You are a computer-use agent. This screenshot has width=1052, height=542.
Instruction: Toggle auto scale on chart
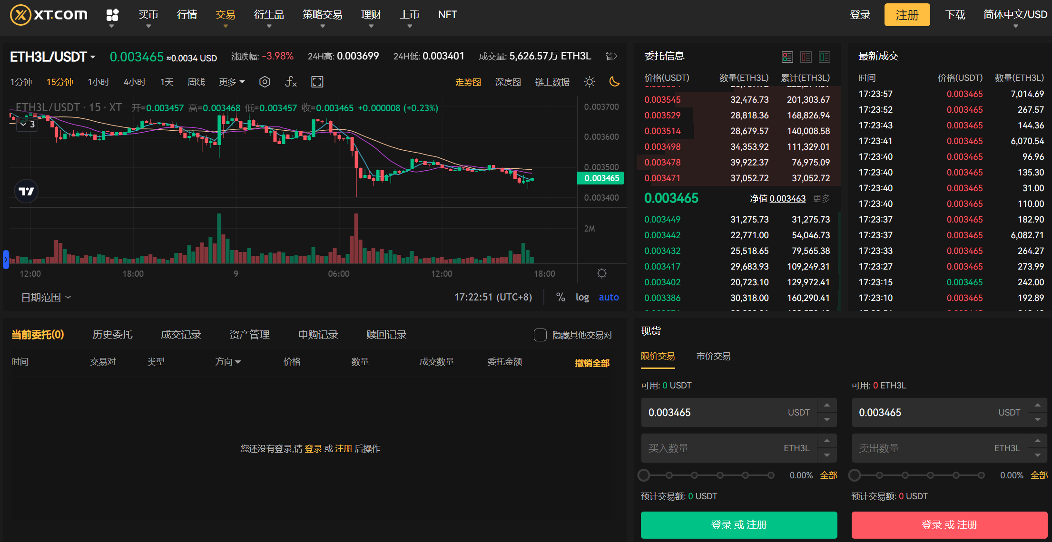pyautogui.click(x=609, y=297)
